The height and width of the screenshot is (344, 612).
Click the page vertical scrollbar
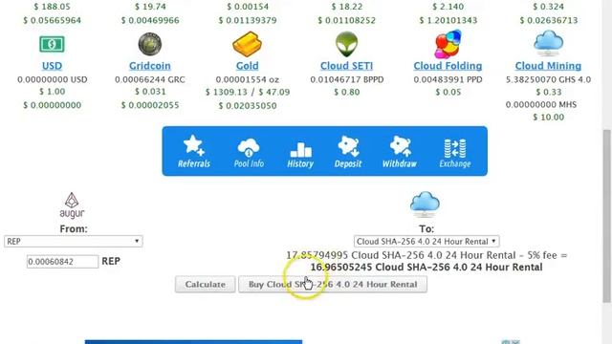[x=607, y=216]
